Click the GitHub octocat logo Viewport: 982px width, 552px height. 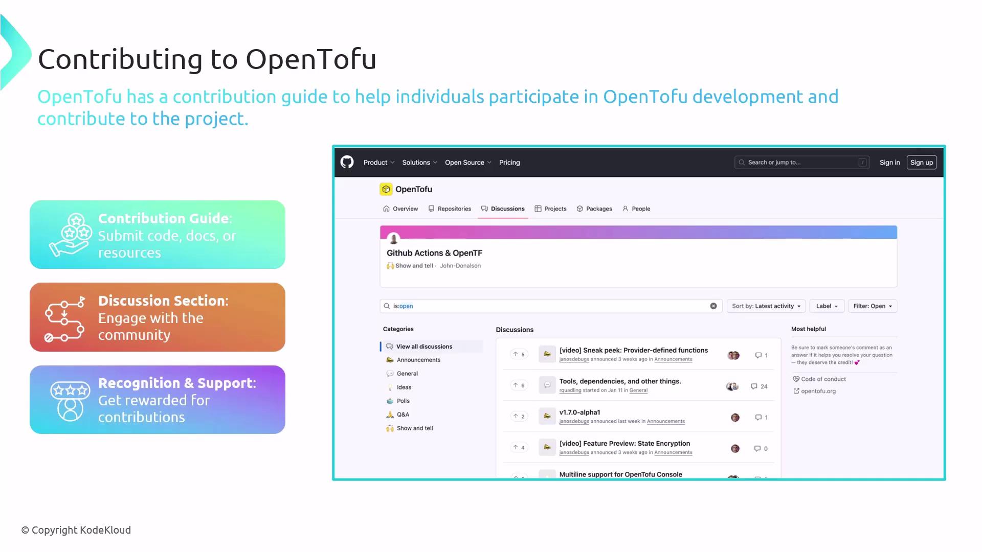point(347,162)
